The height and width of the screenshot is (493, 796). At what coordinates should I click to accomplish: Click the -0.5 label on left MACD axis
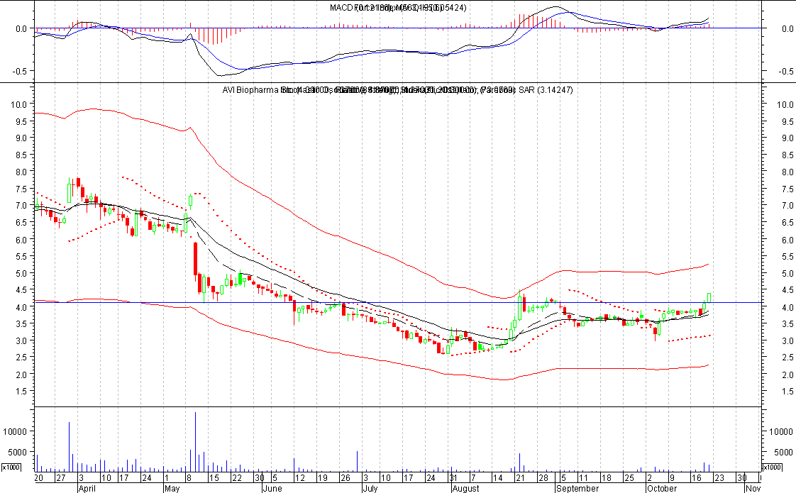point(20,71)
